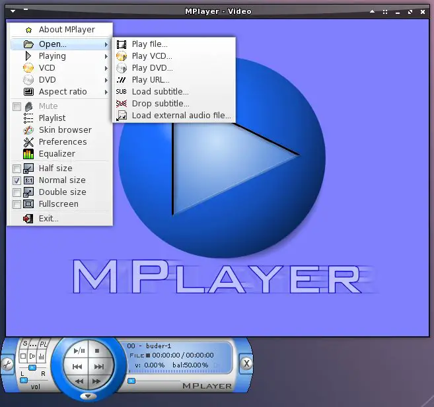Viewport: 434px width, 407px height.
Task: Click the list icon beside Playlist
Action: 28,118
